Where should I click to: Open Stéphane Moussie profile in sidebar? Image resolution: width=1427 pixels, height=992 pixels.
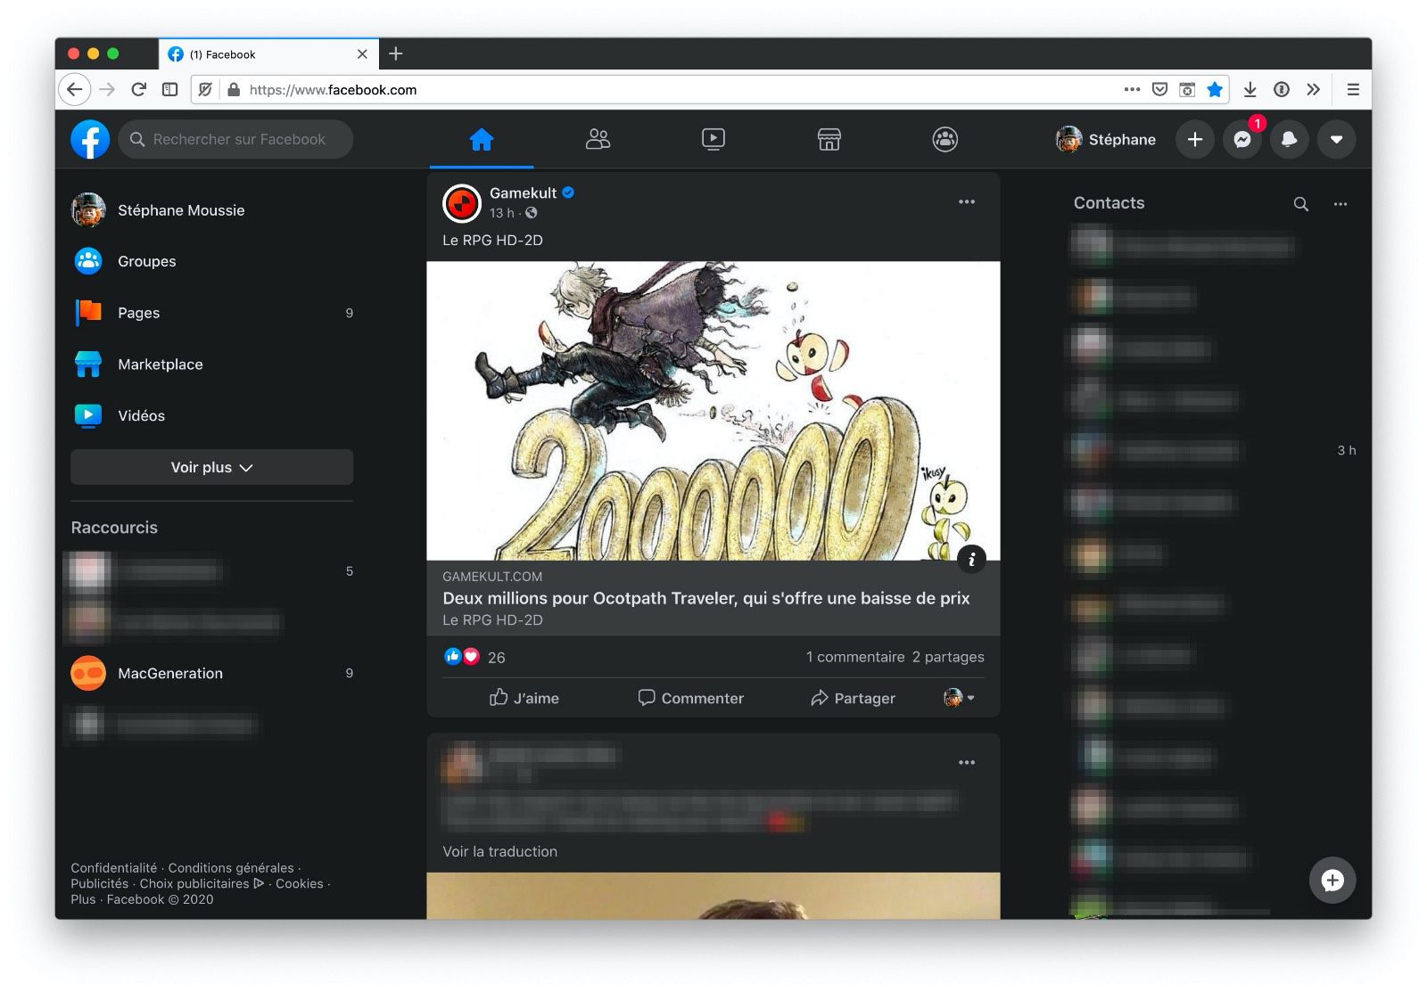coord(212,210)
